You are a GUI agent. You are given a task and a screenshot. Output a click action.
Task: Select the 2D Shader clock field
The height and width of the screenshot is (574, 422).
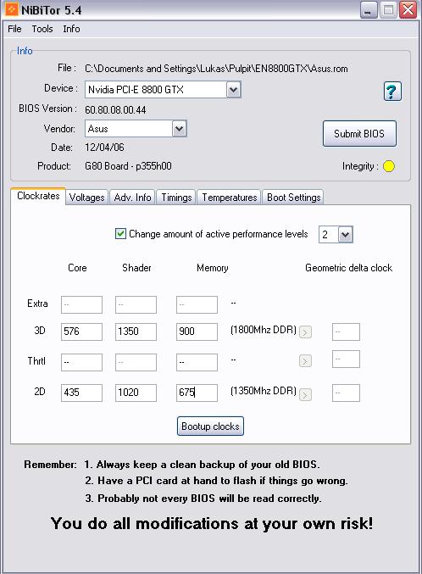[x=136, y=393]
